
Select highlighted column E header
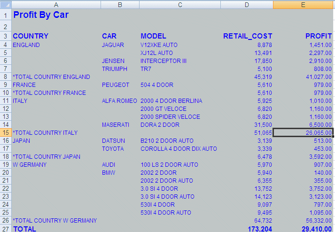pyautogui.click(x=303, y=5)
